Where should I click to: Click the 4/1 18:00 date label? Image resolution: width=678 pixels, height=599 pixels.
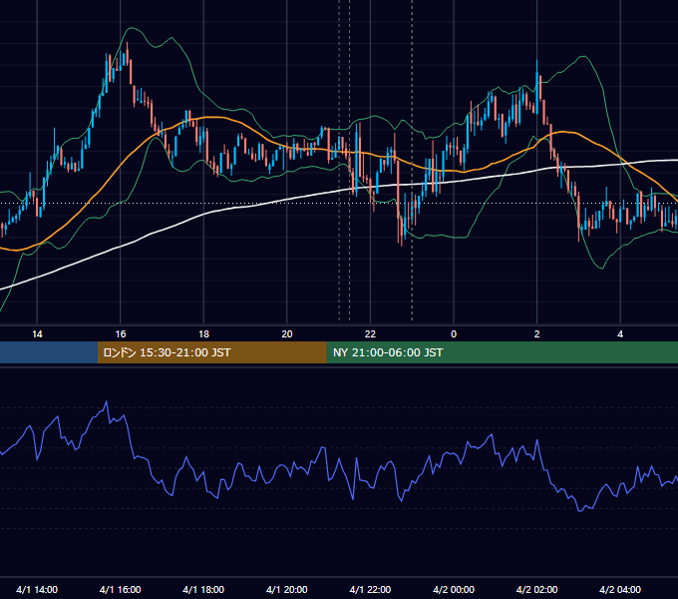(x=203, y=589)
